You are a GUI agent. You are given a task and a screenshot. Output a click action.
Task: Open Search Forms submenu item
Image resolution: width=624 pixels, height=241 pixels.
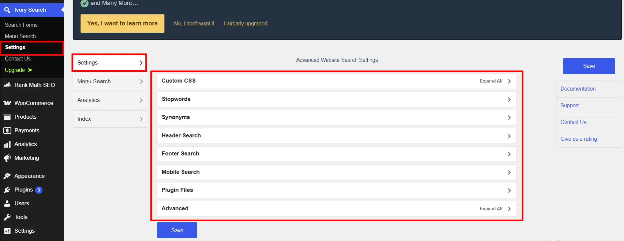(x=21, y=25)
